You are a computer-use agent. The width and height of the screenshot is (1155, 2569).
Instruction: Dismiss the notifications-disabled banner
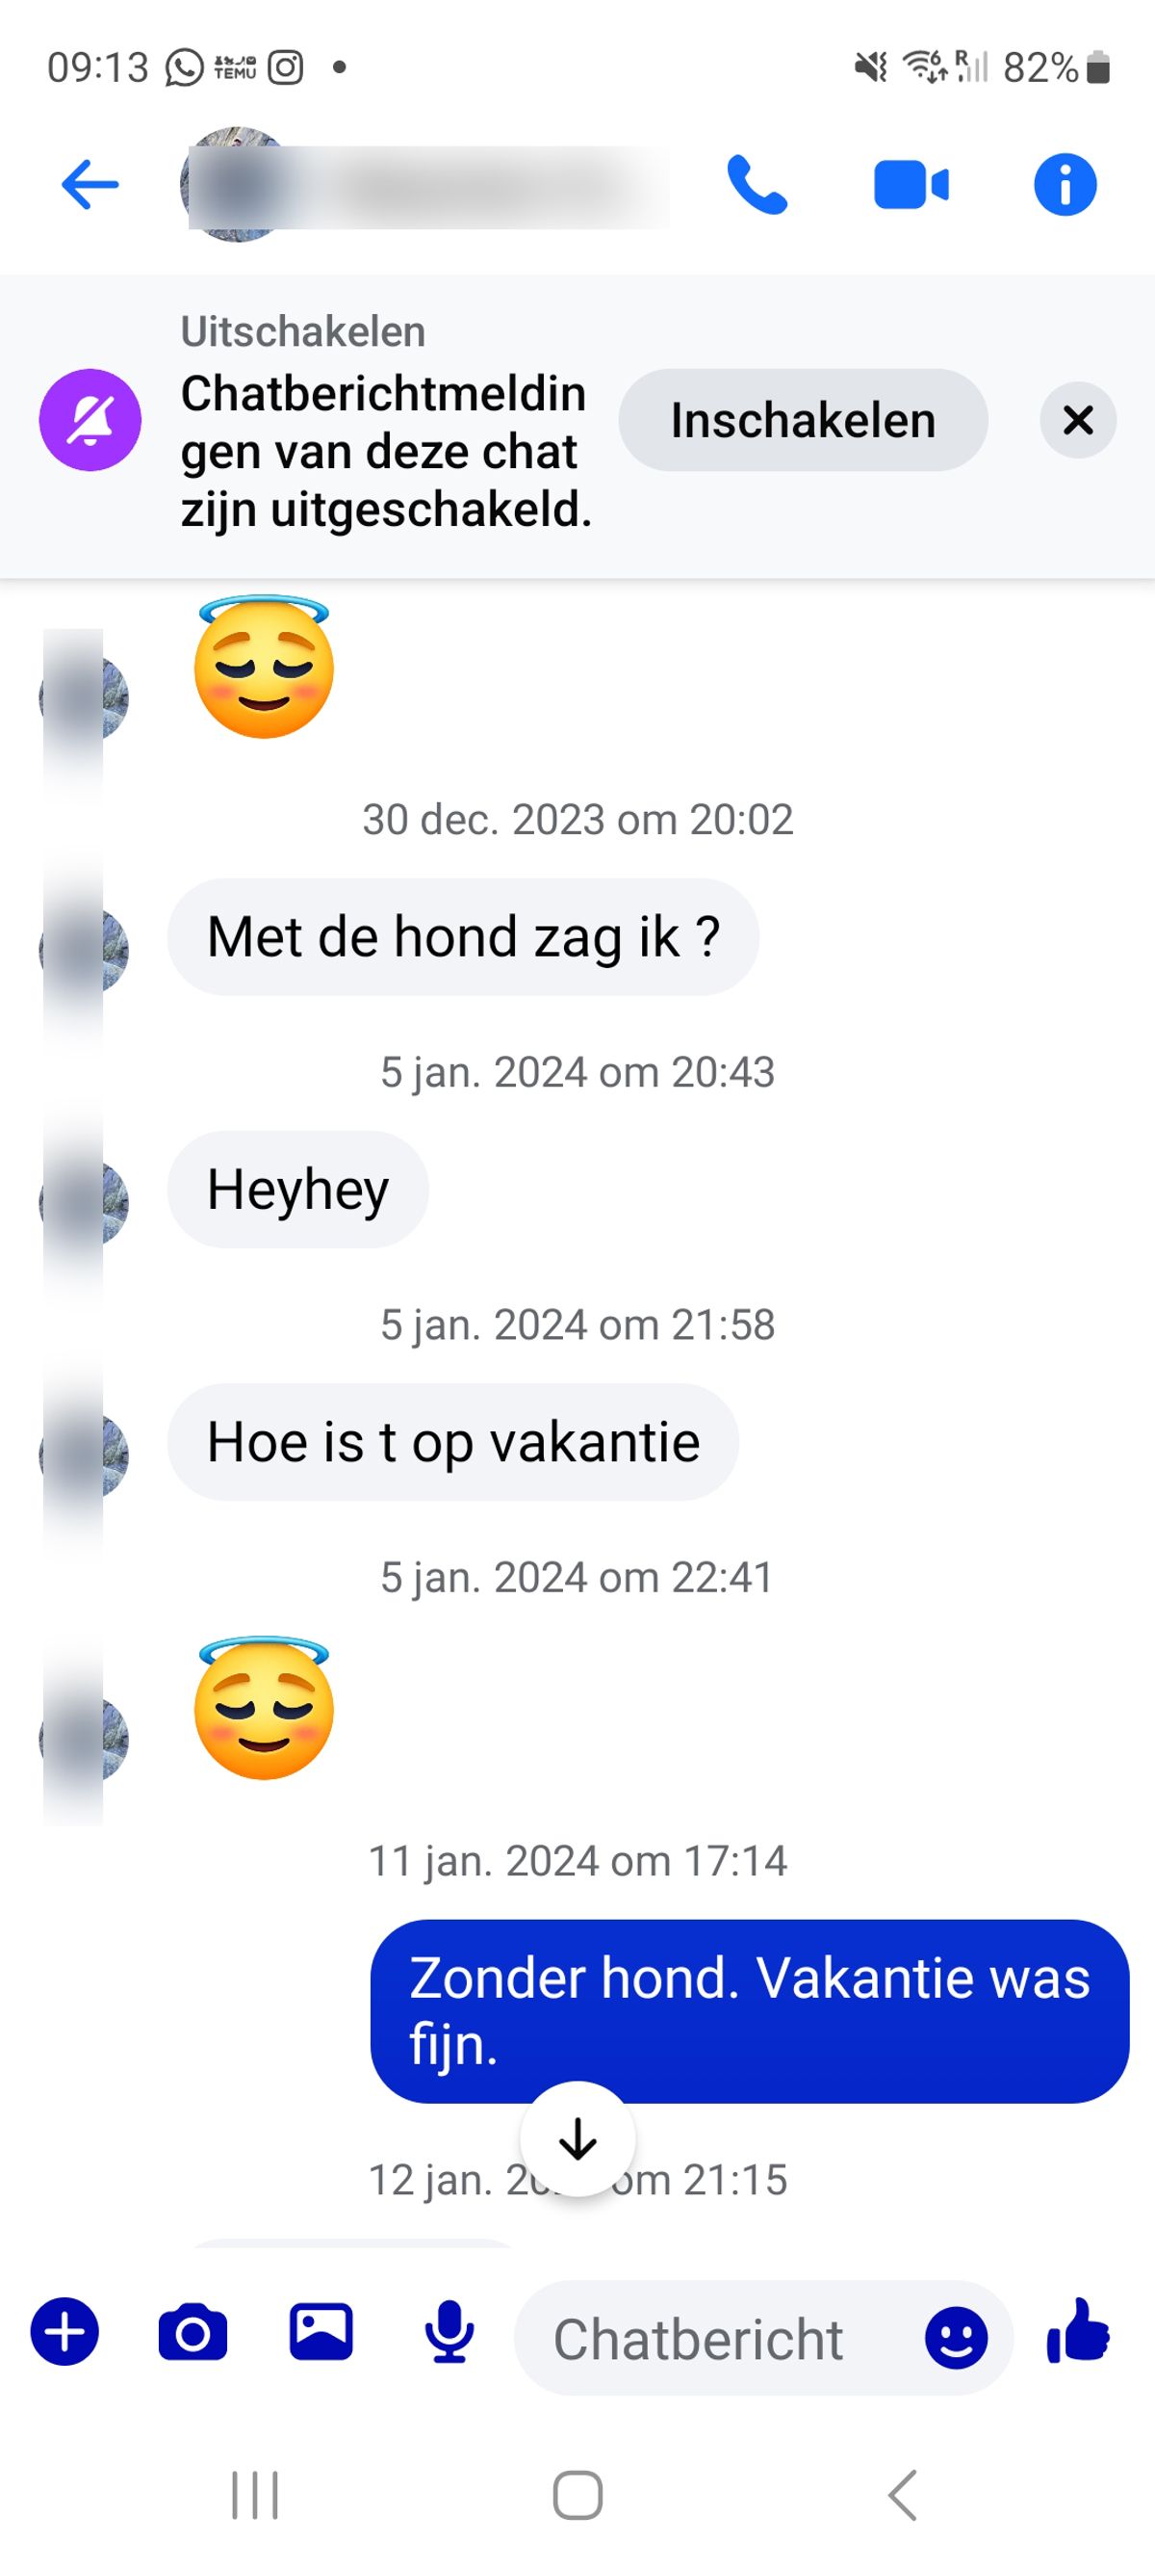tap(1078, 420)
